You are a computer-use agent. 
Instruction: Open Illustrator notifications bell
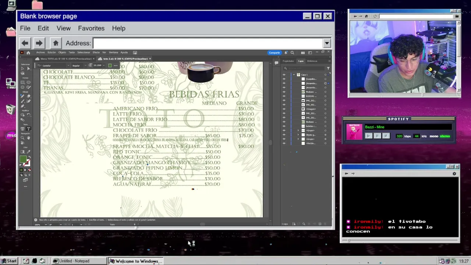tap(286, 53)
